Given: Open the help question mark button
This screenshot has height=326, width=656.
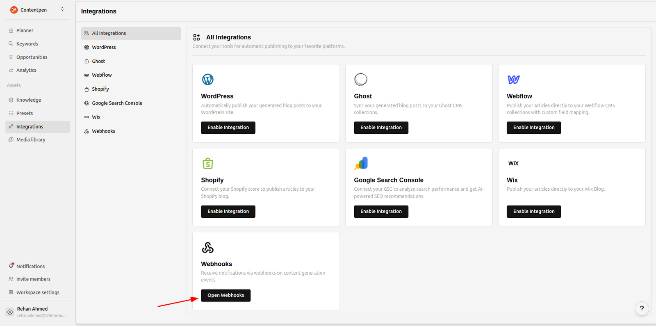Looking at the screenshot, I should point(642,309).
